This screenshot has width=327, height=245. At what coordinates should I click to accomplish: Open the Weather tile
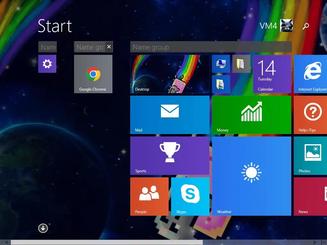(x=252, y=176)
